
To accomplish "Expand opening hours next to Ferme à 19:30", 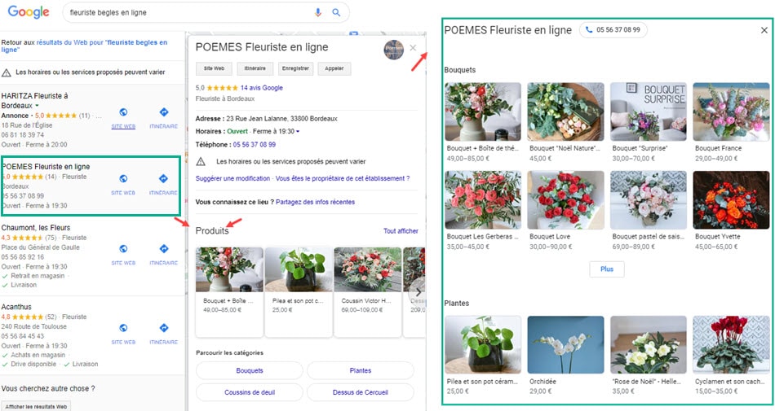I will pyautogui.click(x=298, y=132).
